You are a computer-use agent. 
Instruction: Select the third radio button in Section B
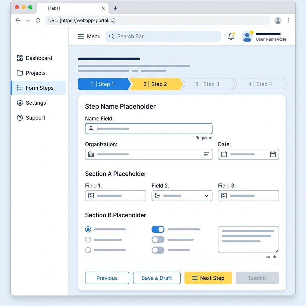[88, 250]
